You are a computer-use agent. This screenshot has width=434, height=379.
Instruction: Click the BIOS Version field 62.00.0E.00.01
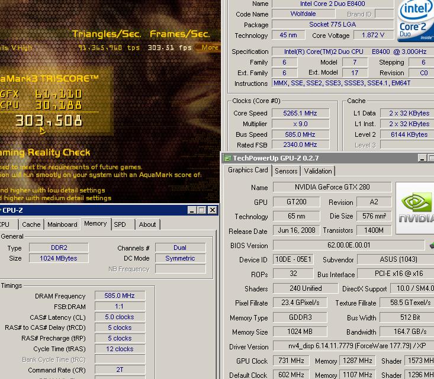(x=349, y=245)
